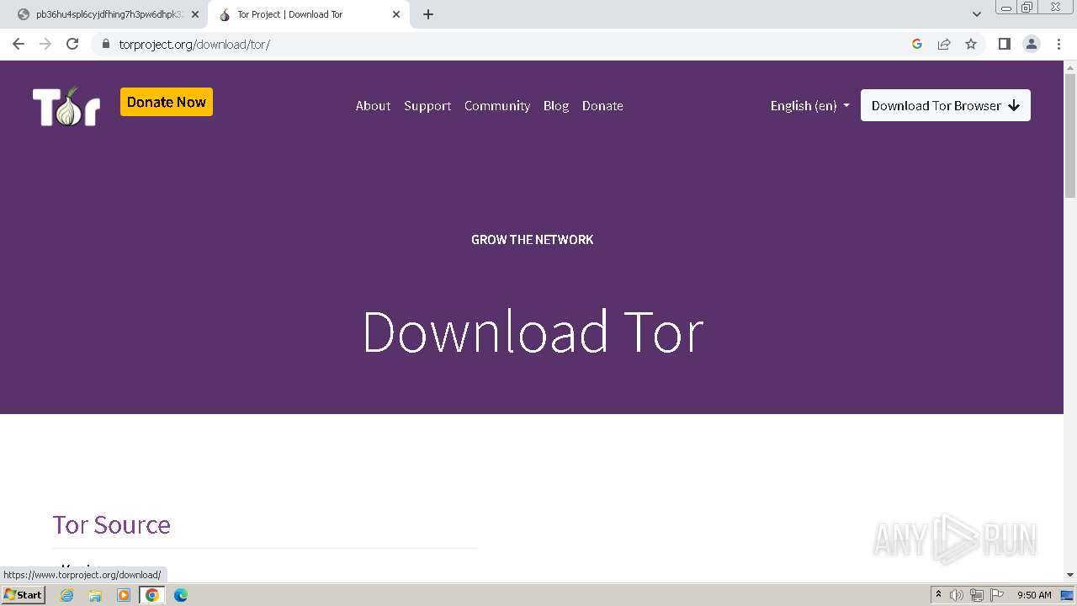The width and height of the screenshot is (1077, 606).
Task: Reload the Tor Project page
Action: tap(72, 44)
